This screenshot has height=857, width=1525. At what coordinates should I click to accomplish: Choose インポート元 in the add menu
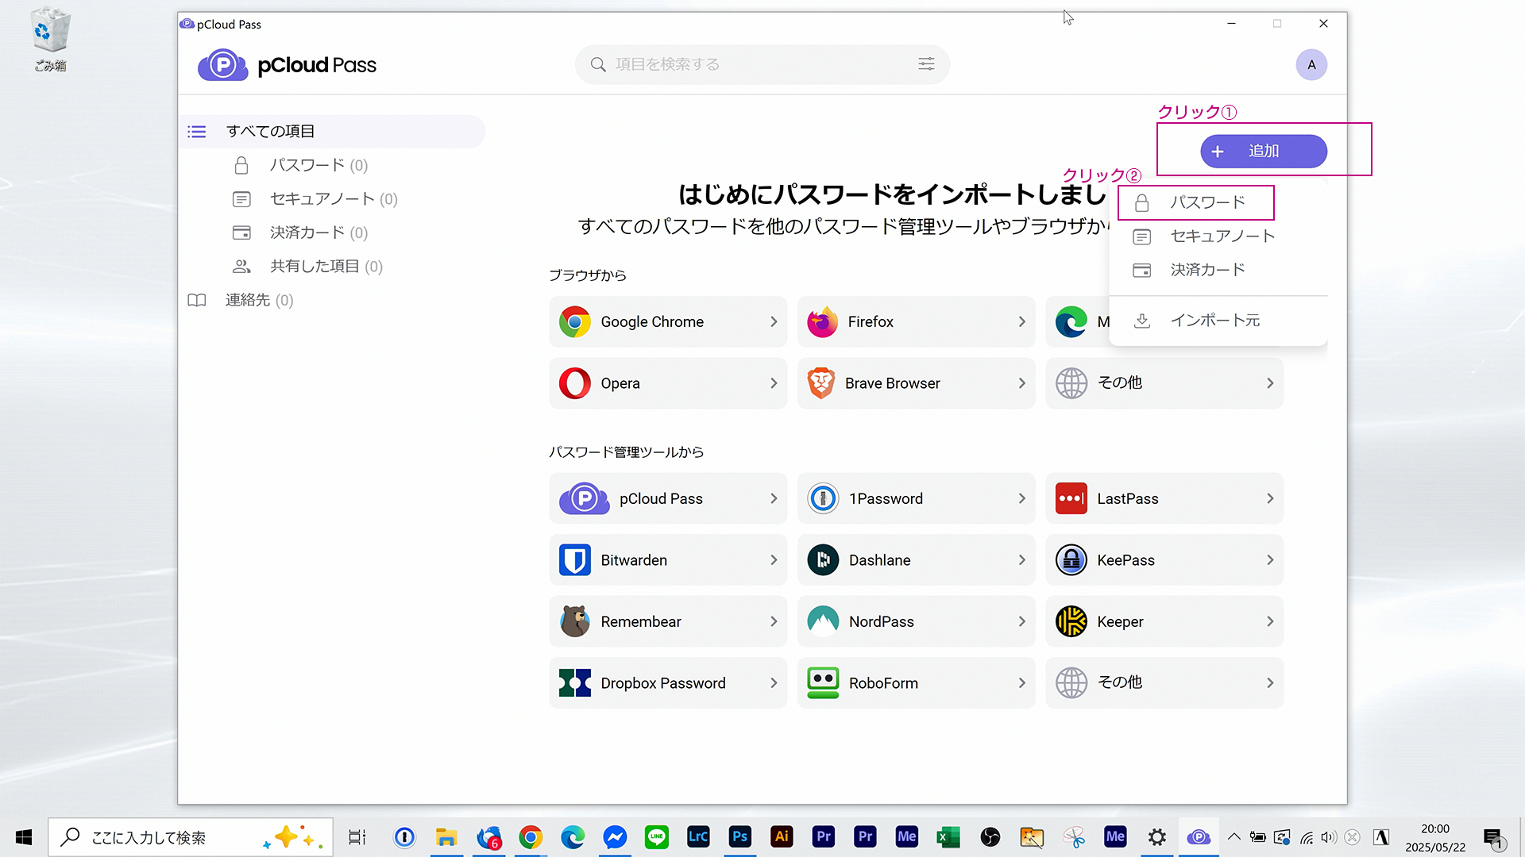1218,321
